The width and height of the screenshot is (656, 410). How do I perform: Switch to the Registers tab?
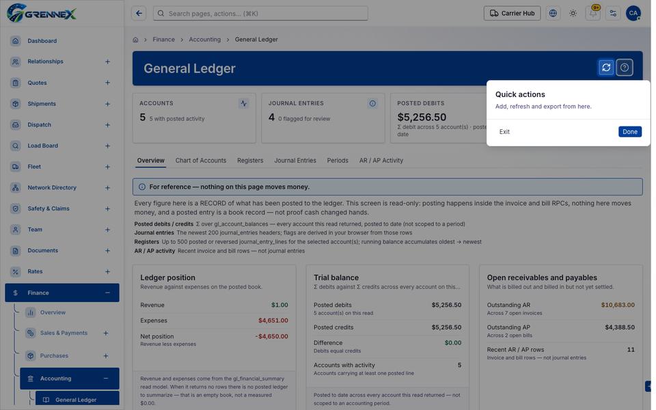tap(250, 160)
